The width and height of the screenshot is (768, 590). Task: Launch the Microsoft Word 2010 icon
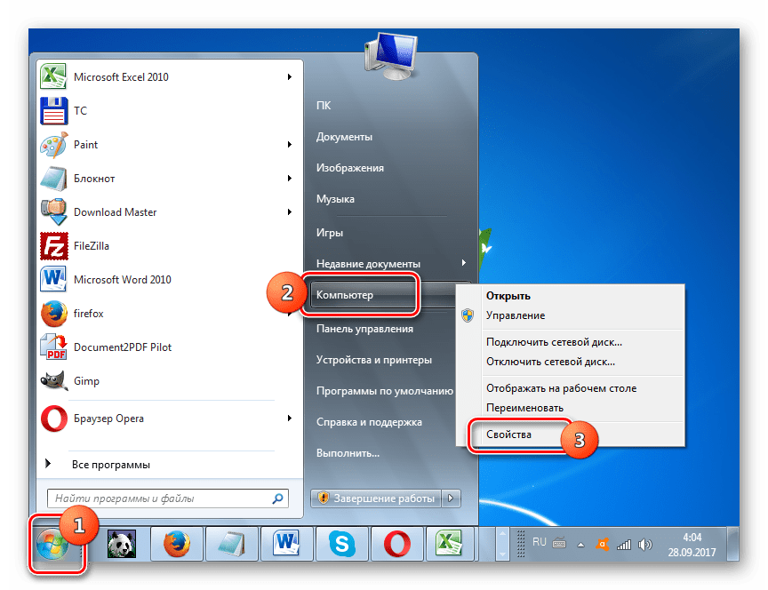pos(53,280)
